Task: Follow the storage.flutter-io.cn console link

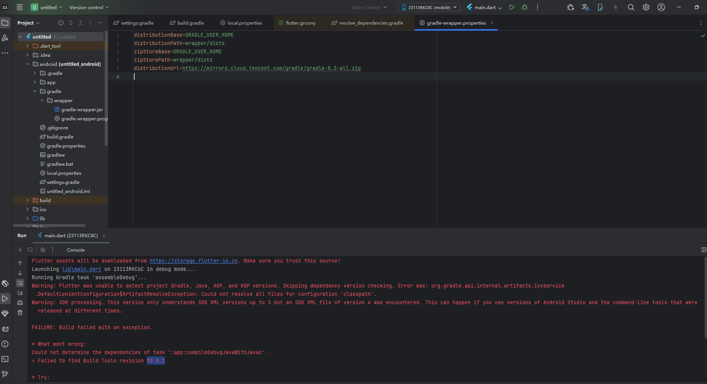Action: point(194,261)
